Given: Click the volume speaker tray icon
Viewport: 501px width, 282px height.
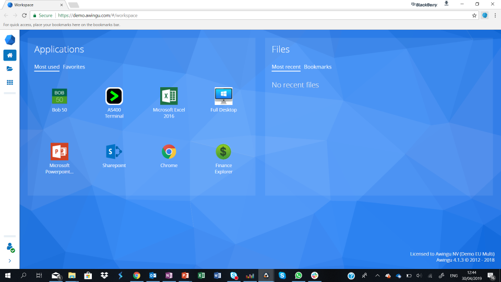Looking at the screenshot, I should click(419, 276).
